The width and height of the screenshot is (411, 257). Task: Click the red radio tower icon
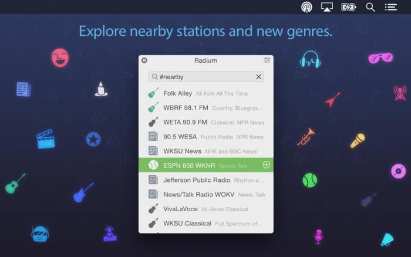400,93
